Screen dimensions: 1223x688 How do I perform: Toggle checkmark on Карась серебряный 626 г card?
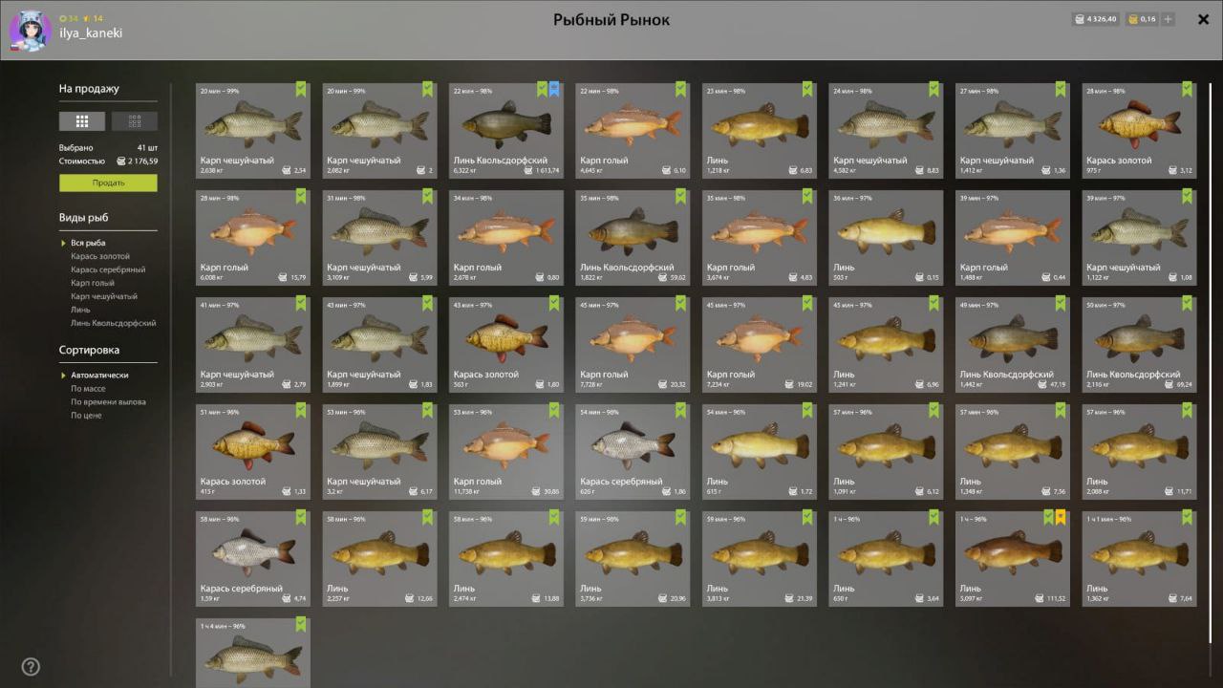click(x=680, y=410)
